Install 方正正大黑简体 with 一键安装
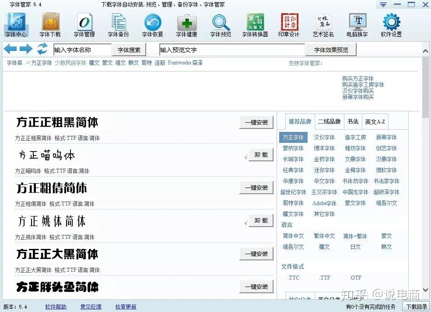 [256, 254]
